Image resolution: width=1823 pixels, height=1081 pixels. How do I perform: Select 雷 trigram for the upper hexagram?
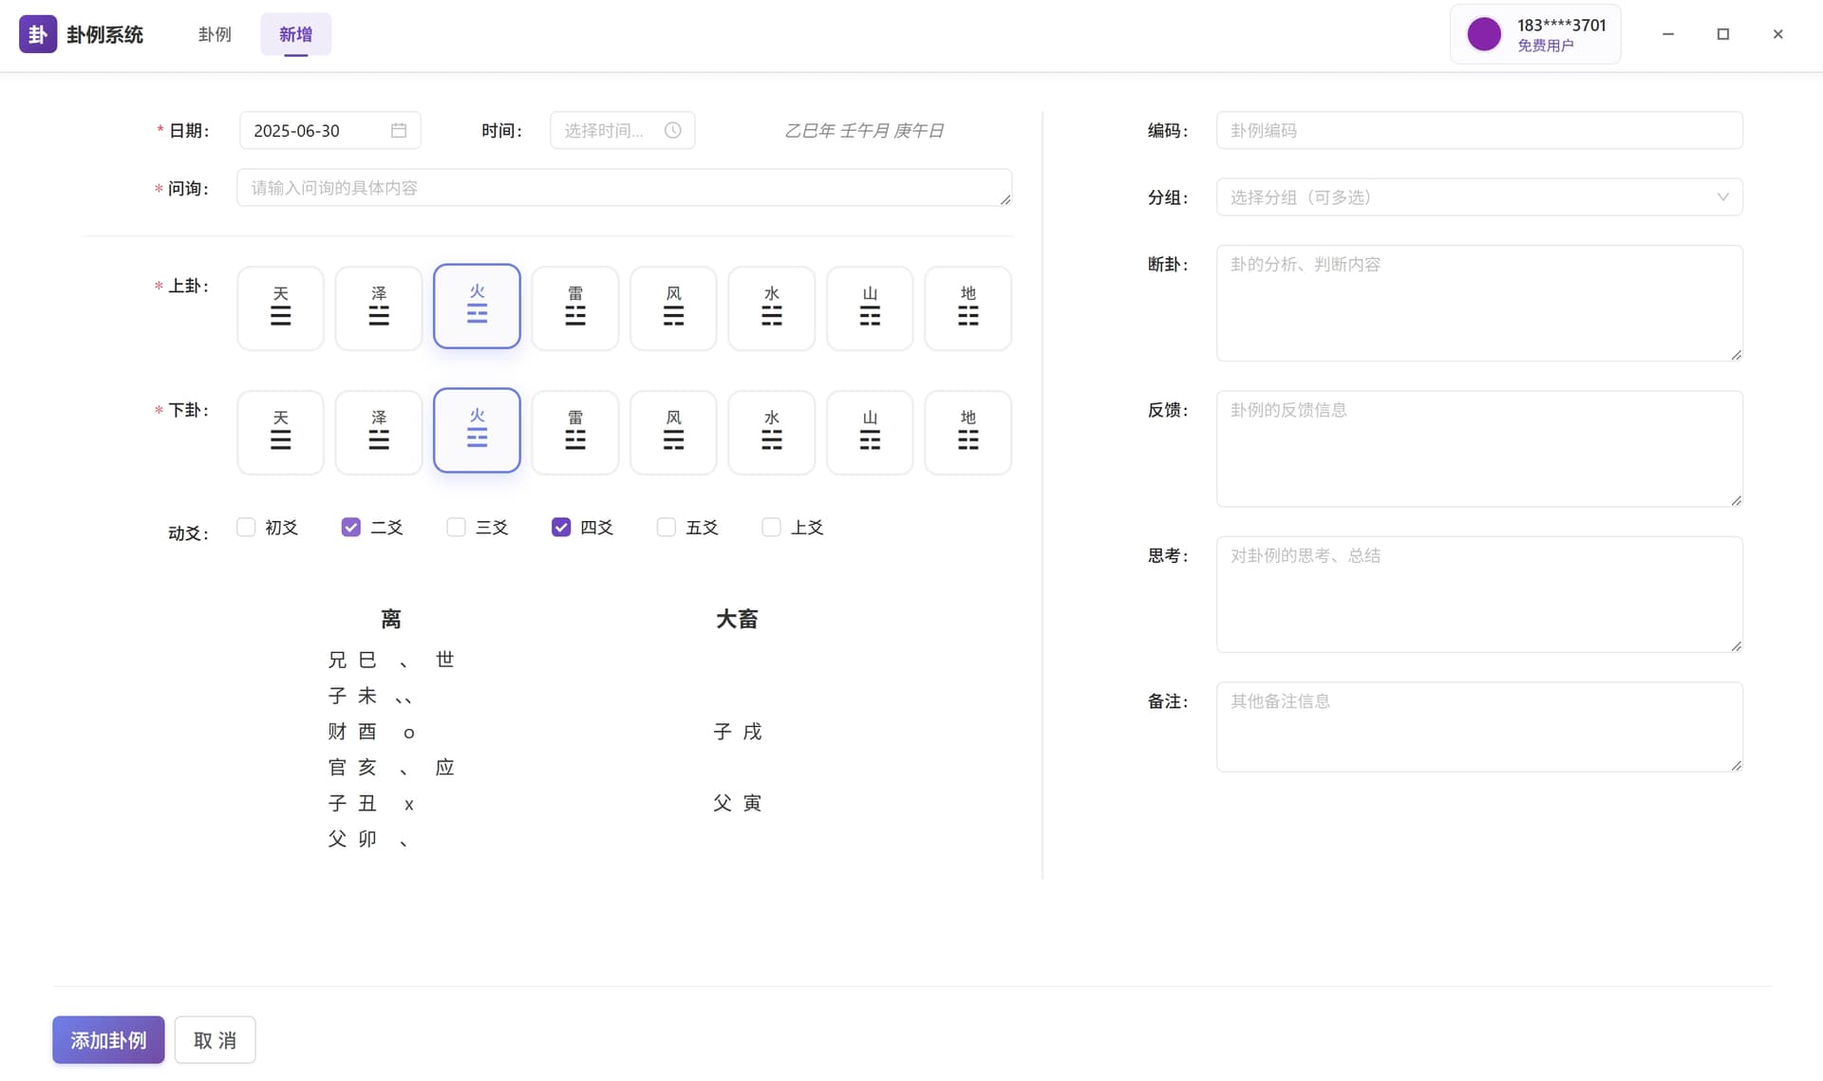pyautogui.click(x=574, y=308)
